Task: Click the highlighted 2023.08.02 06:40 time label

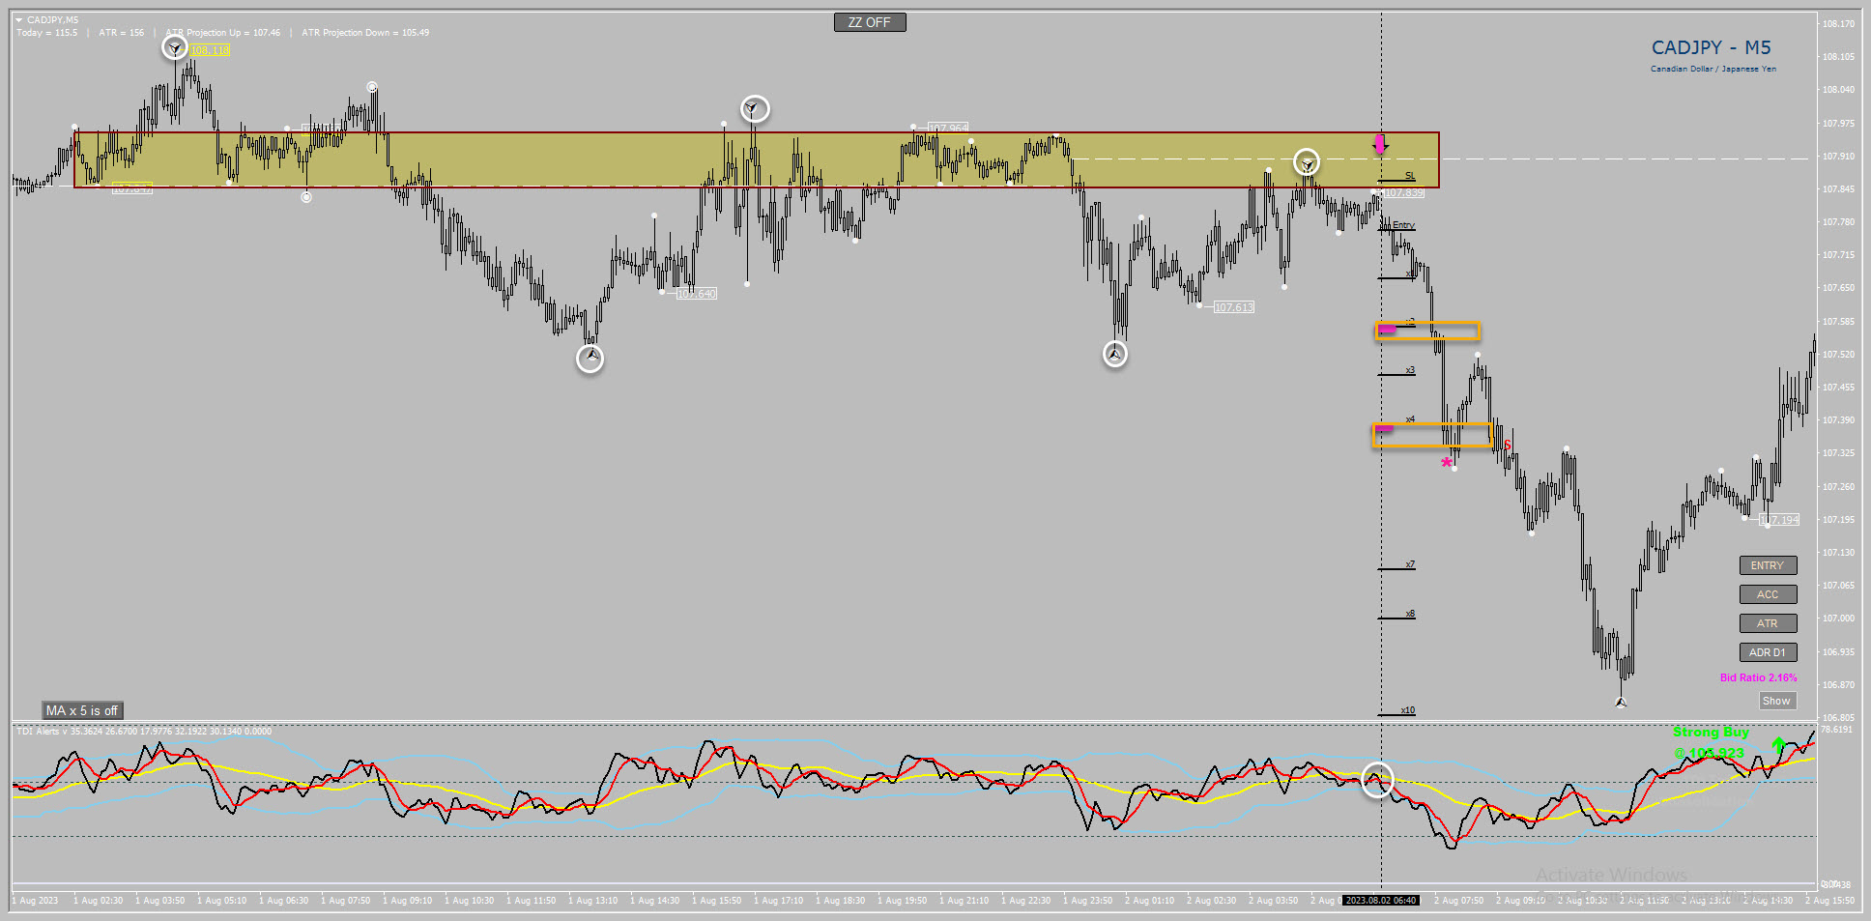Action: point(1381,901)
